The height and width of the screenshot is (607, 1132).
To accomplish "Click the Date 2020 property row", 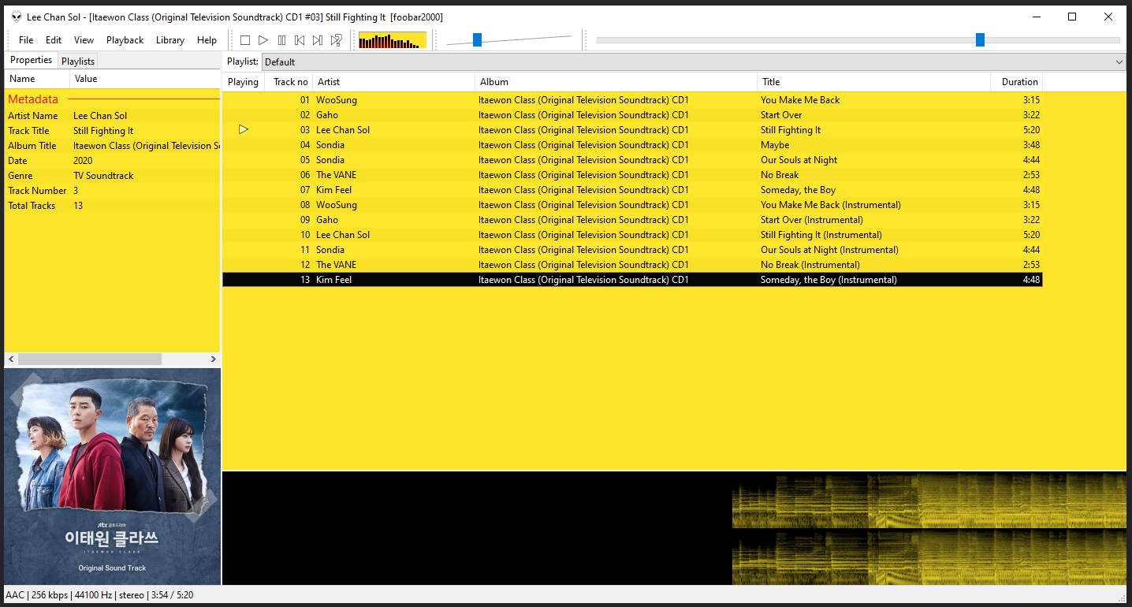I will pyautogui.click(x=113, y=161).
